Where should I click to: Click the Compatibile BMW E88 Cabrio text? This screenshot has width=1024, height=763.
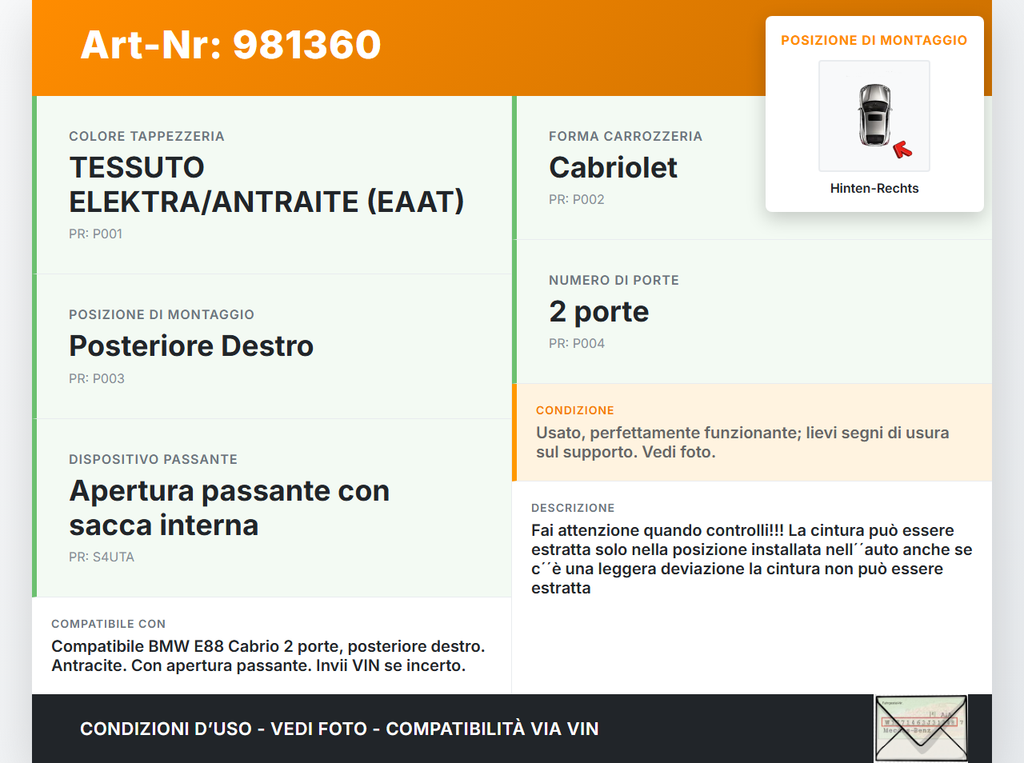(x=268, y=656)
